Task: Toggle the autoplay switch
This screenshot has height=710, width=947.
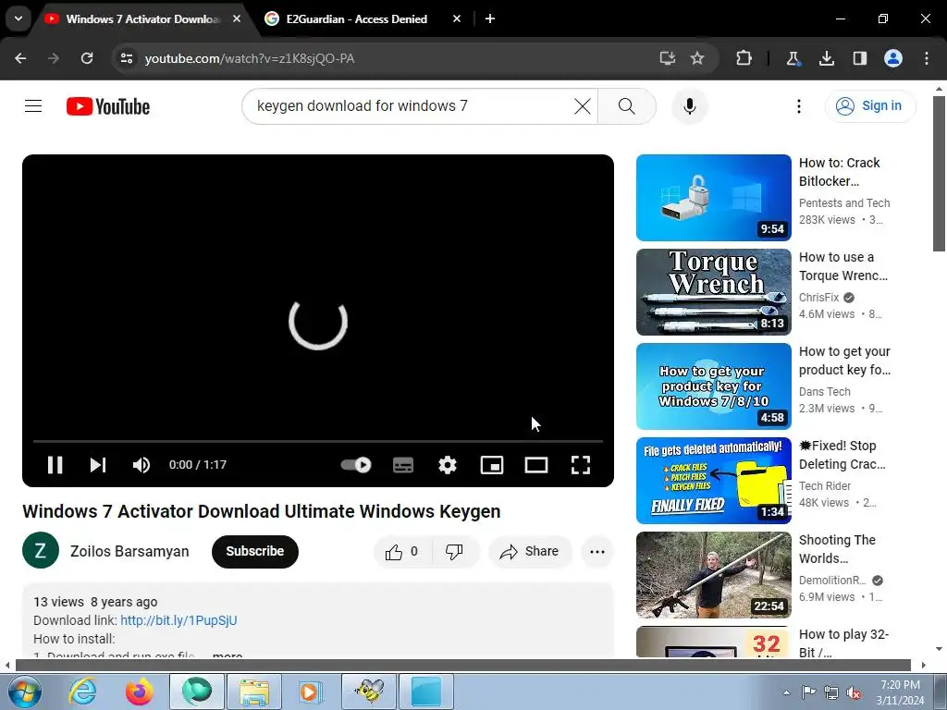Action: tap(356, 465)
